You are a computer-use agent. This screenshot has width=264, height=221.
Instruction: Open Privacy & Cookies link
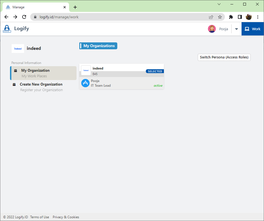click(66, 217)
